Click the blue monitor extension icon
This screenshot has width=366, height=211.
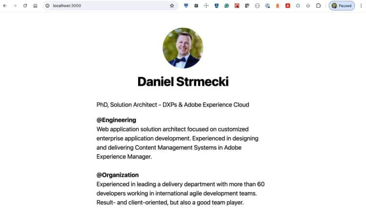[x=186, y=6]
